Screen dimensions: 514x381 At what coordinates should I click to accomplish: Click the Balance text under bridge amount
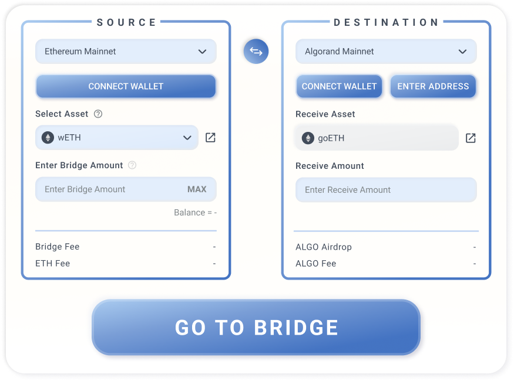point(195,212)
